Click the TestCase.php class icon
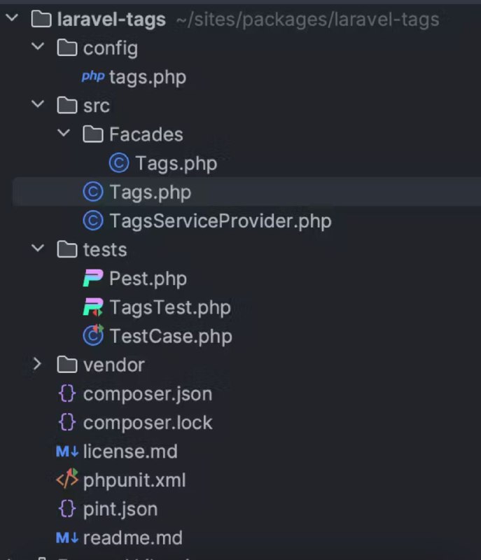The height and width of the screenshot is (560, 481). (x=93, y=335)
